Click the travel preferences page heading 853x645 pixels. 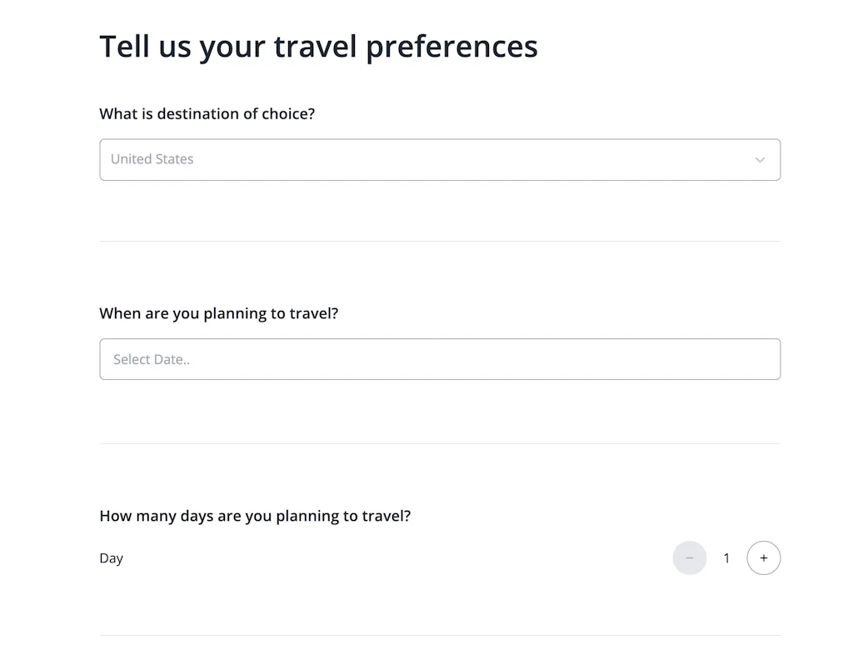tap(319, 46)
